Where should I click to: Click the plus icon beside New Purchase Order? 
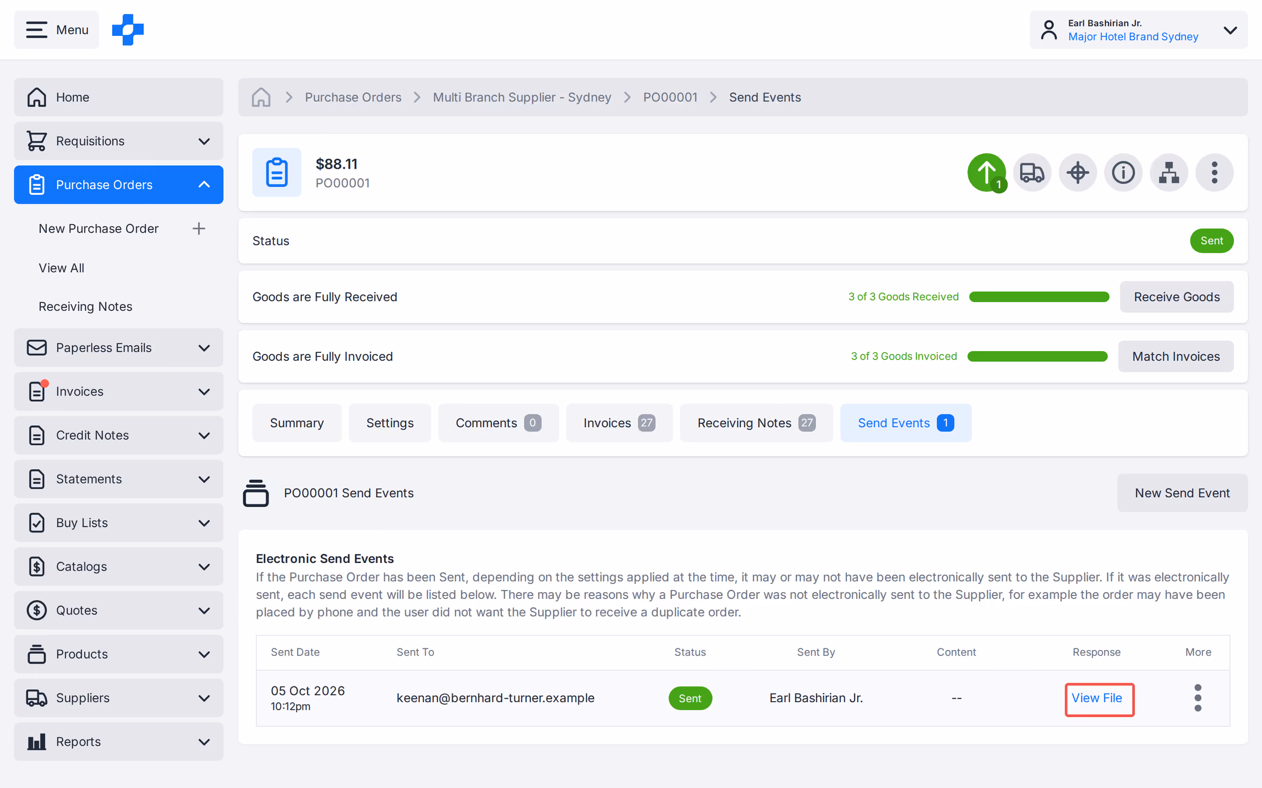[199, 228]
